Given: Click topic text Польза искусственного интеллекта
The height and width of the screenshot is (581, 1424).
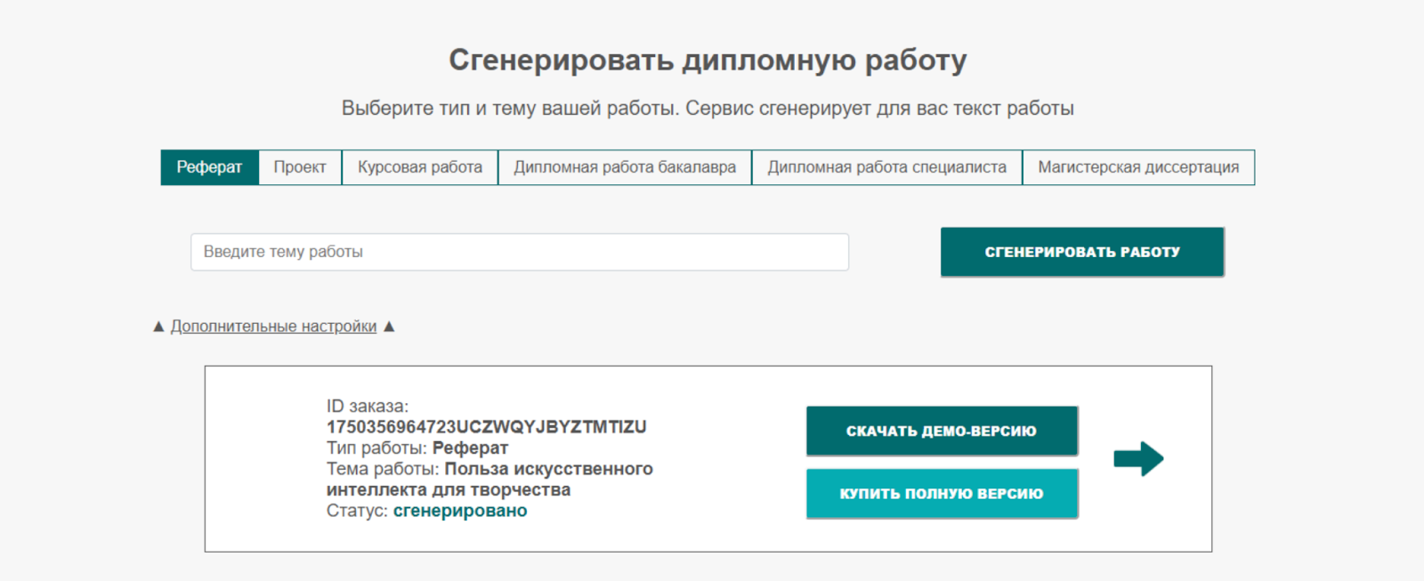Looking at the screenshot, I should click(489, 480).
